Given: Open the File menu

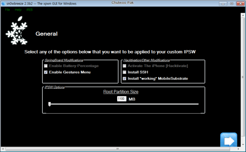Looking at the screenshot, I should pyautogui.click(x=7, y=10).
